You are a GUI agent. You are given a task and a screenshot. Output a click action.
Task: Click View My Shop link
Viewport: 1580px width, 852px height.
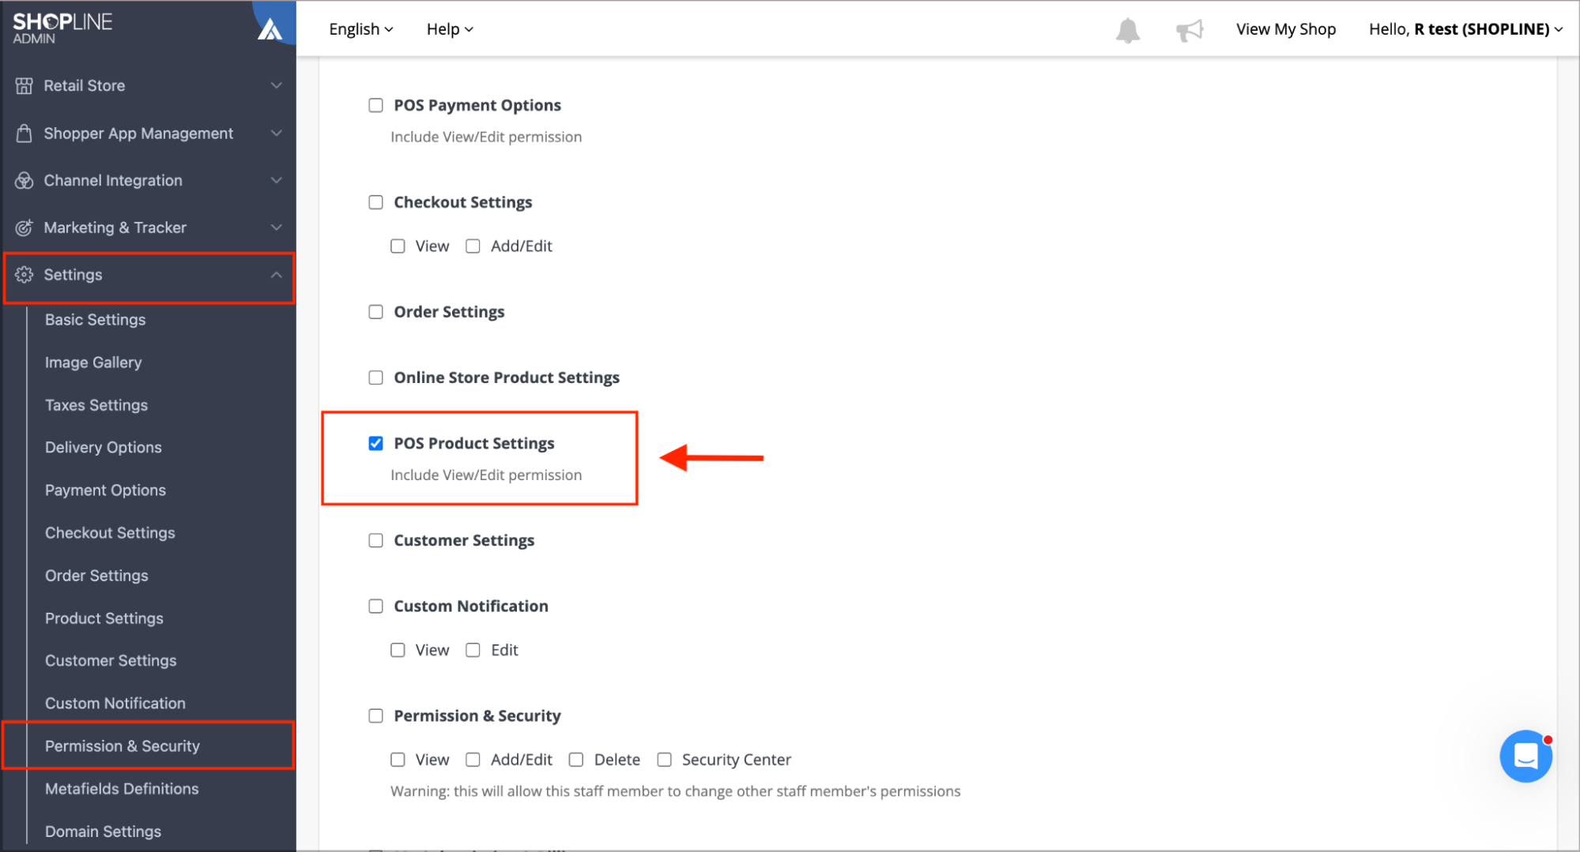coord(1286,29)
